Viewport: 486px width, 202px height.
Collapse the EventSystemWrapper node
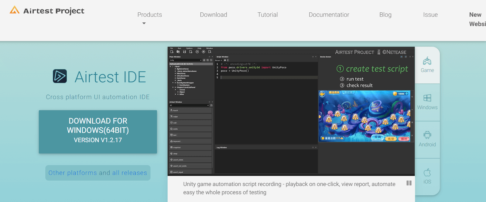[x=173, y=83]
